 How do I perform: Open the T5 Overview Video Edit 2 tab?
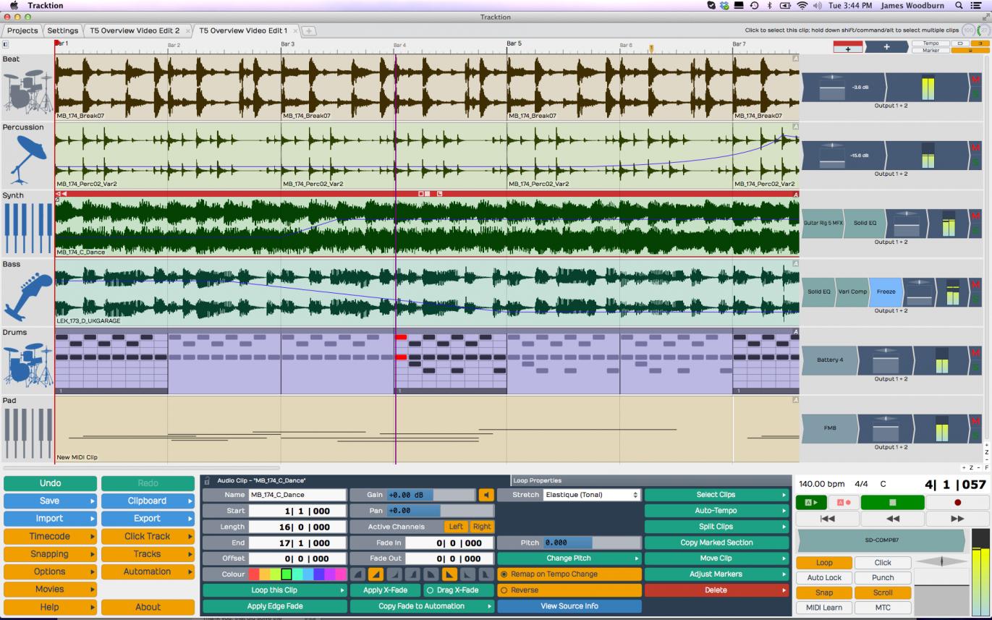(135, 31)
